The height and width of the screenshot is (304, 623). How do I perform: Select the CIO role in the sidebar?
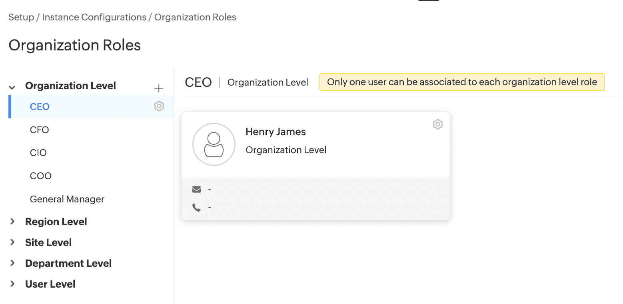click(x=38, y=153)
